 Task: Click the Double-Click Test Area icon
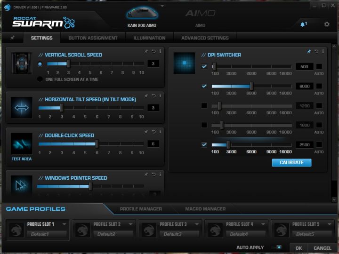click(22, 144)
